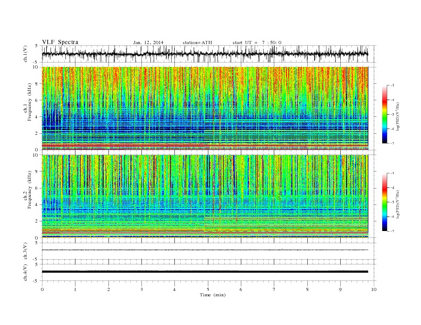
Task: Click the 'ch.4(V)' axis label
Action: [x=26, y=272]
